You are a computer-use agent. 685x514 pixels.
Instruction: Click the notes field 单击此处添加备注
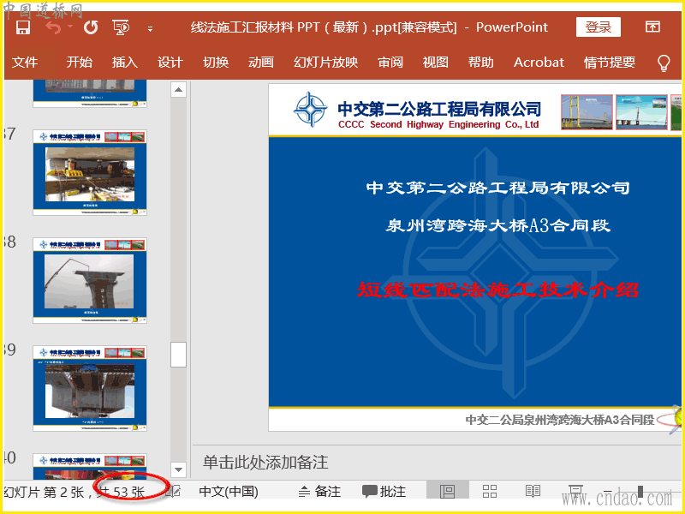[x=265, y=462]
